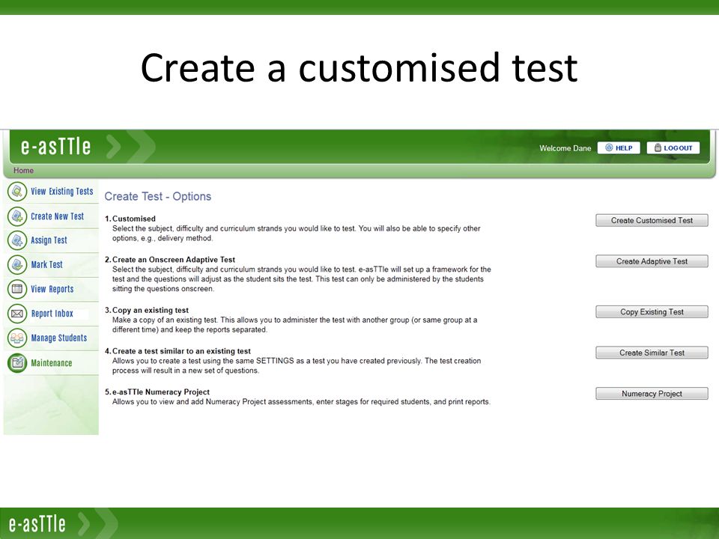The width and height of the screenshot is (719, 539).
Task: Click the View Reports table icon
Action: coord(17,289)
